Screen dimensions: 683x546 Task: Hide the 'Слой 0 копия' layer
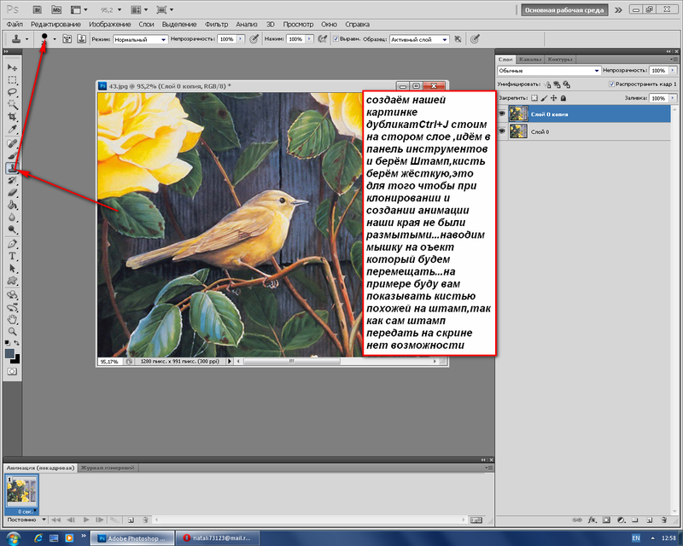(502, 113)
